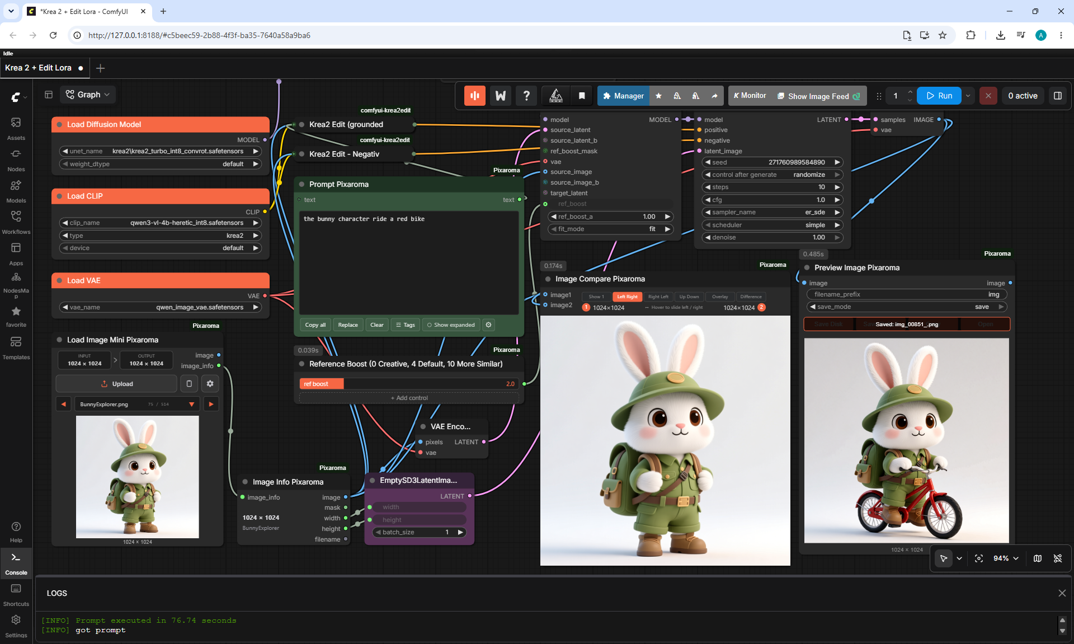Screen dimensions: 1074x644
Task: Open the BunnyExplorer.png image dropdown
Action: 137,404
